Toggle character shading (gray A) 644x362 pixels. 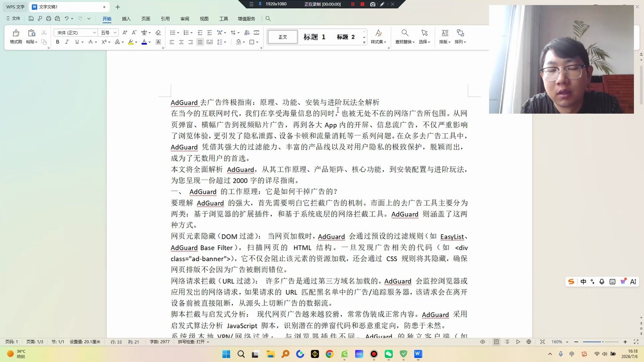(x=158, y=42)
